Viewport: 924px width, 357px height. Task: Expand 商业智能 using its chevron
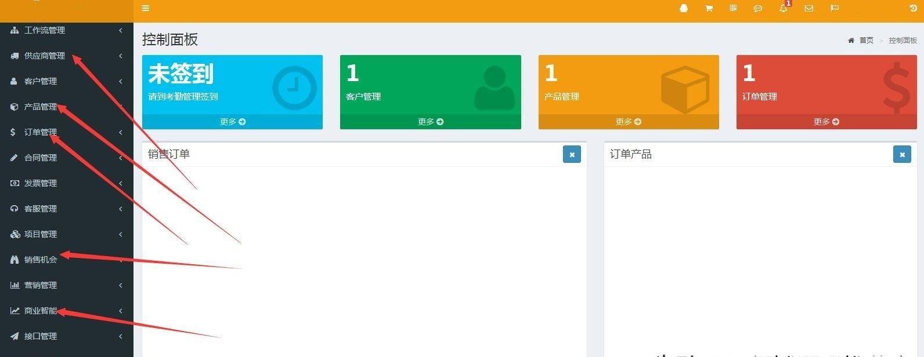120,311
